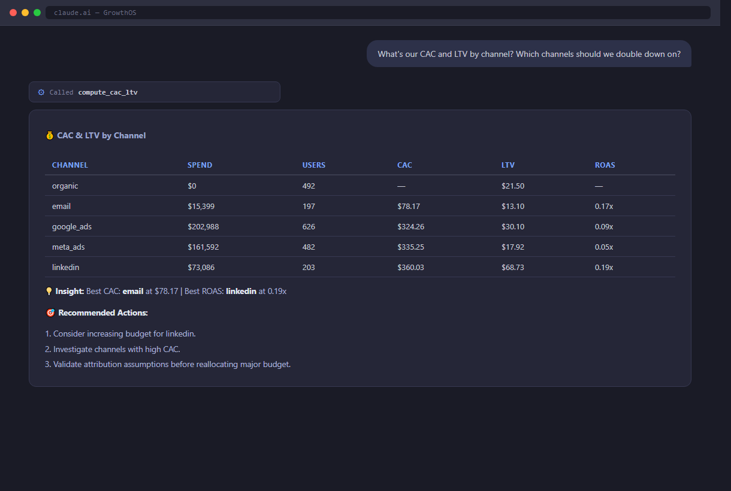The width and height of the screenshot is (731, 491).
Task: Click the USERS column header
Action: 314,165
